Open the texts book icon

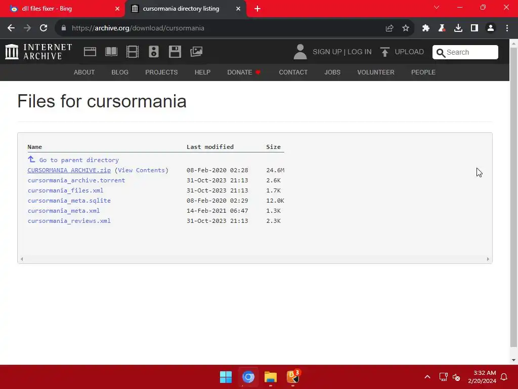tap(111, 52)
